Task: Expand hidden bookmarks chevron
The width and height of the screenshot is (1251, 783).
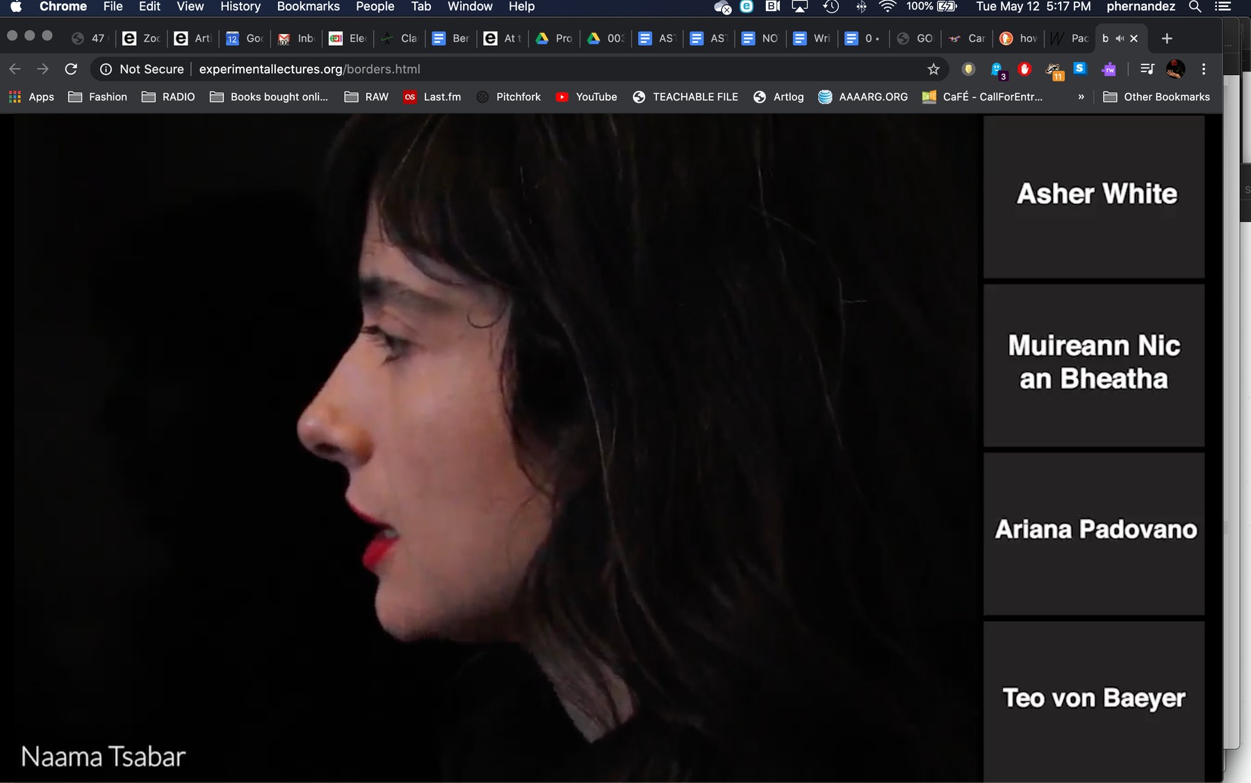Action: pyautogui.click(x=1081, y=97)
